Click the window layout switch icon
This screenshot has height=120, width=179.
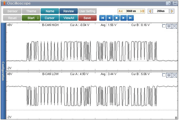click(x=168, y=3)
